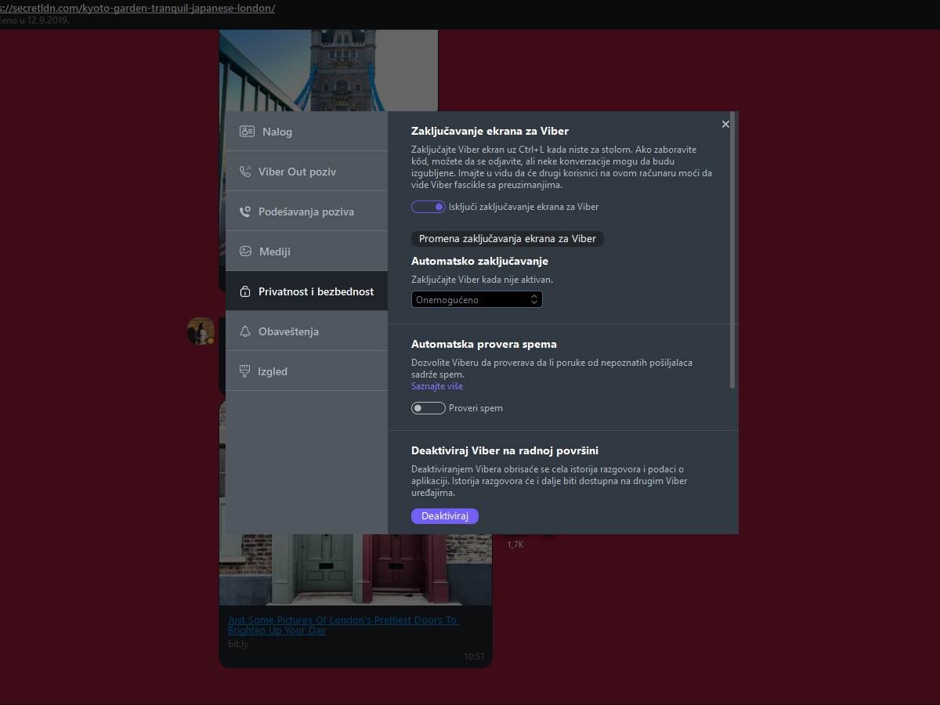This screenshot has height=705, width=940.
Task: Open the Mediji media icon
Action: (245, 251)
